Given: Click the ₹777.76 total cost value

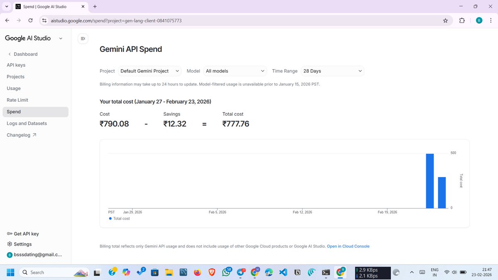Looking at the screenshot, I should (236, 124).
